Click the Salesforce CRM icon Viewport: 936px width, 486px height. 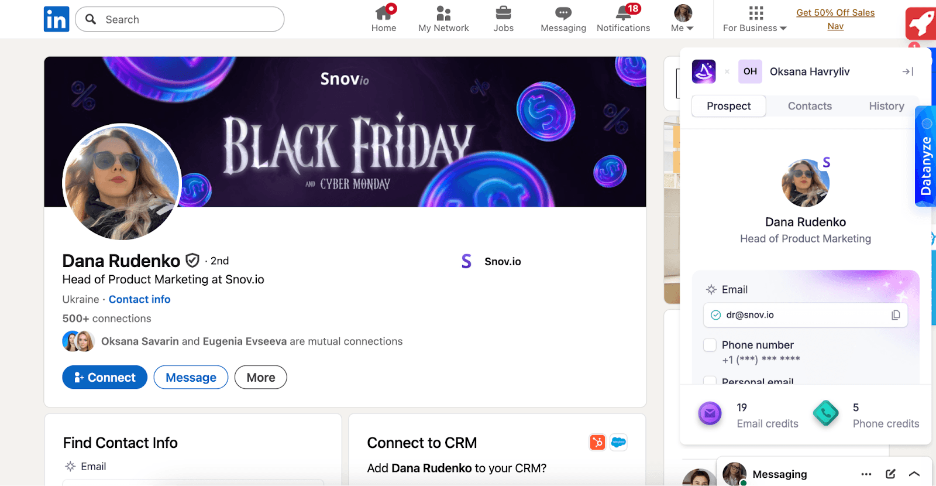(x=618, y=442)
